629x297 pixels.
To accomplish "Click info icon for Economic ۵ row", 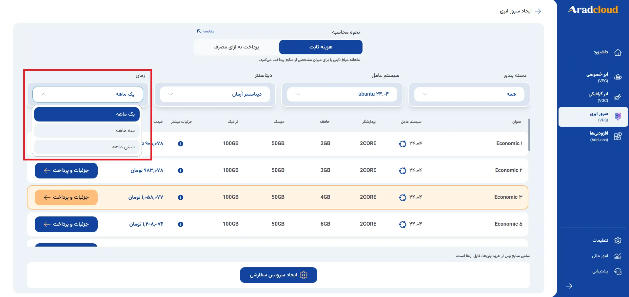I will (181, 224).
